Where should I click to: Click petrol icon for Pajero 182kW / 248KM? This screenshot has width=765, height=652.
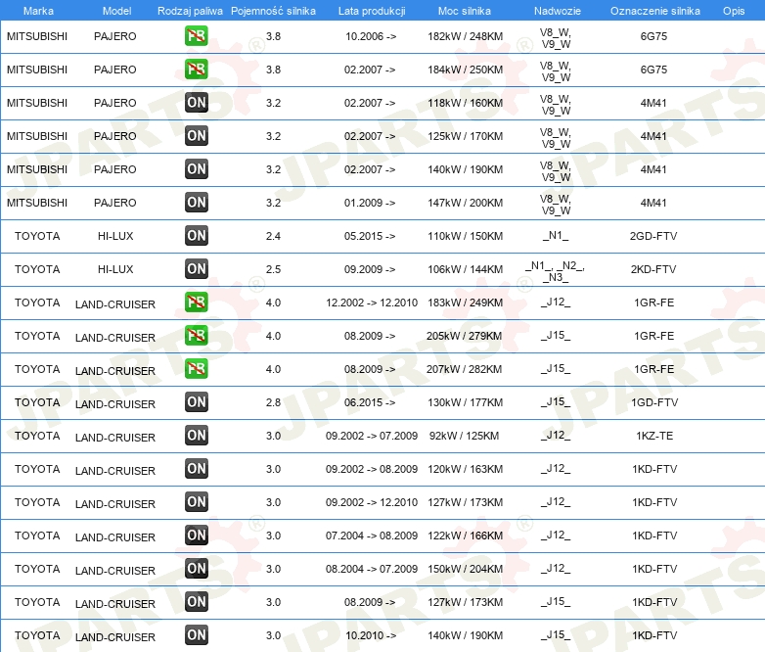tap(196, 36)
